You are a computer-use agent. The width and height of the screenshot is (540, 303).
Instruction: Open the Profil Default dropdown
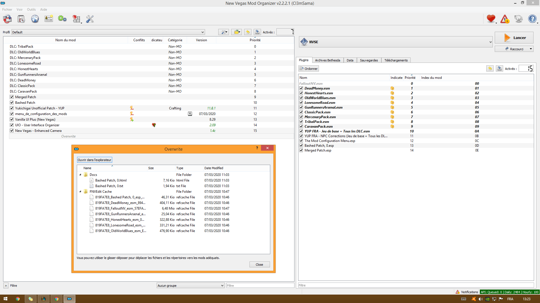click(x=108, y=32)
